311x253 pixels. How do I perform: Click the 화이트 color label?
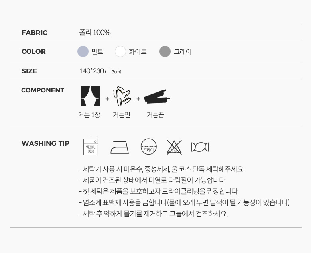(138, 51)
